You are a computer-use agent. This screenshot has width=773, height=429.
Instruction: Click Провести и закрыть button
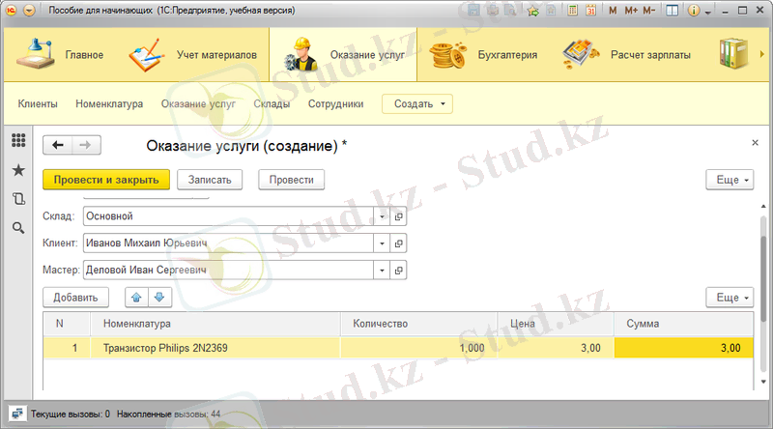click(106, 180)
